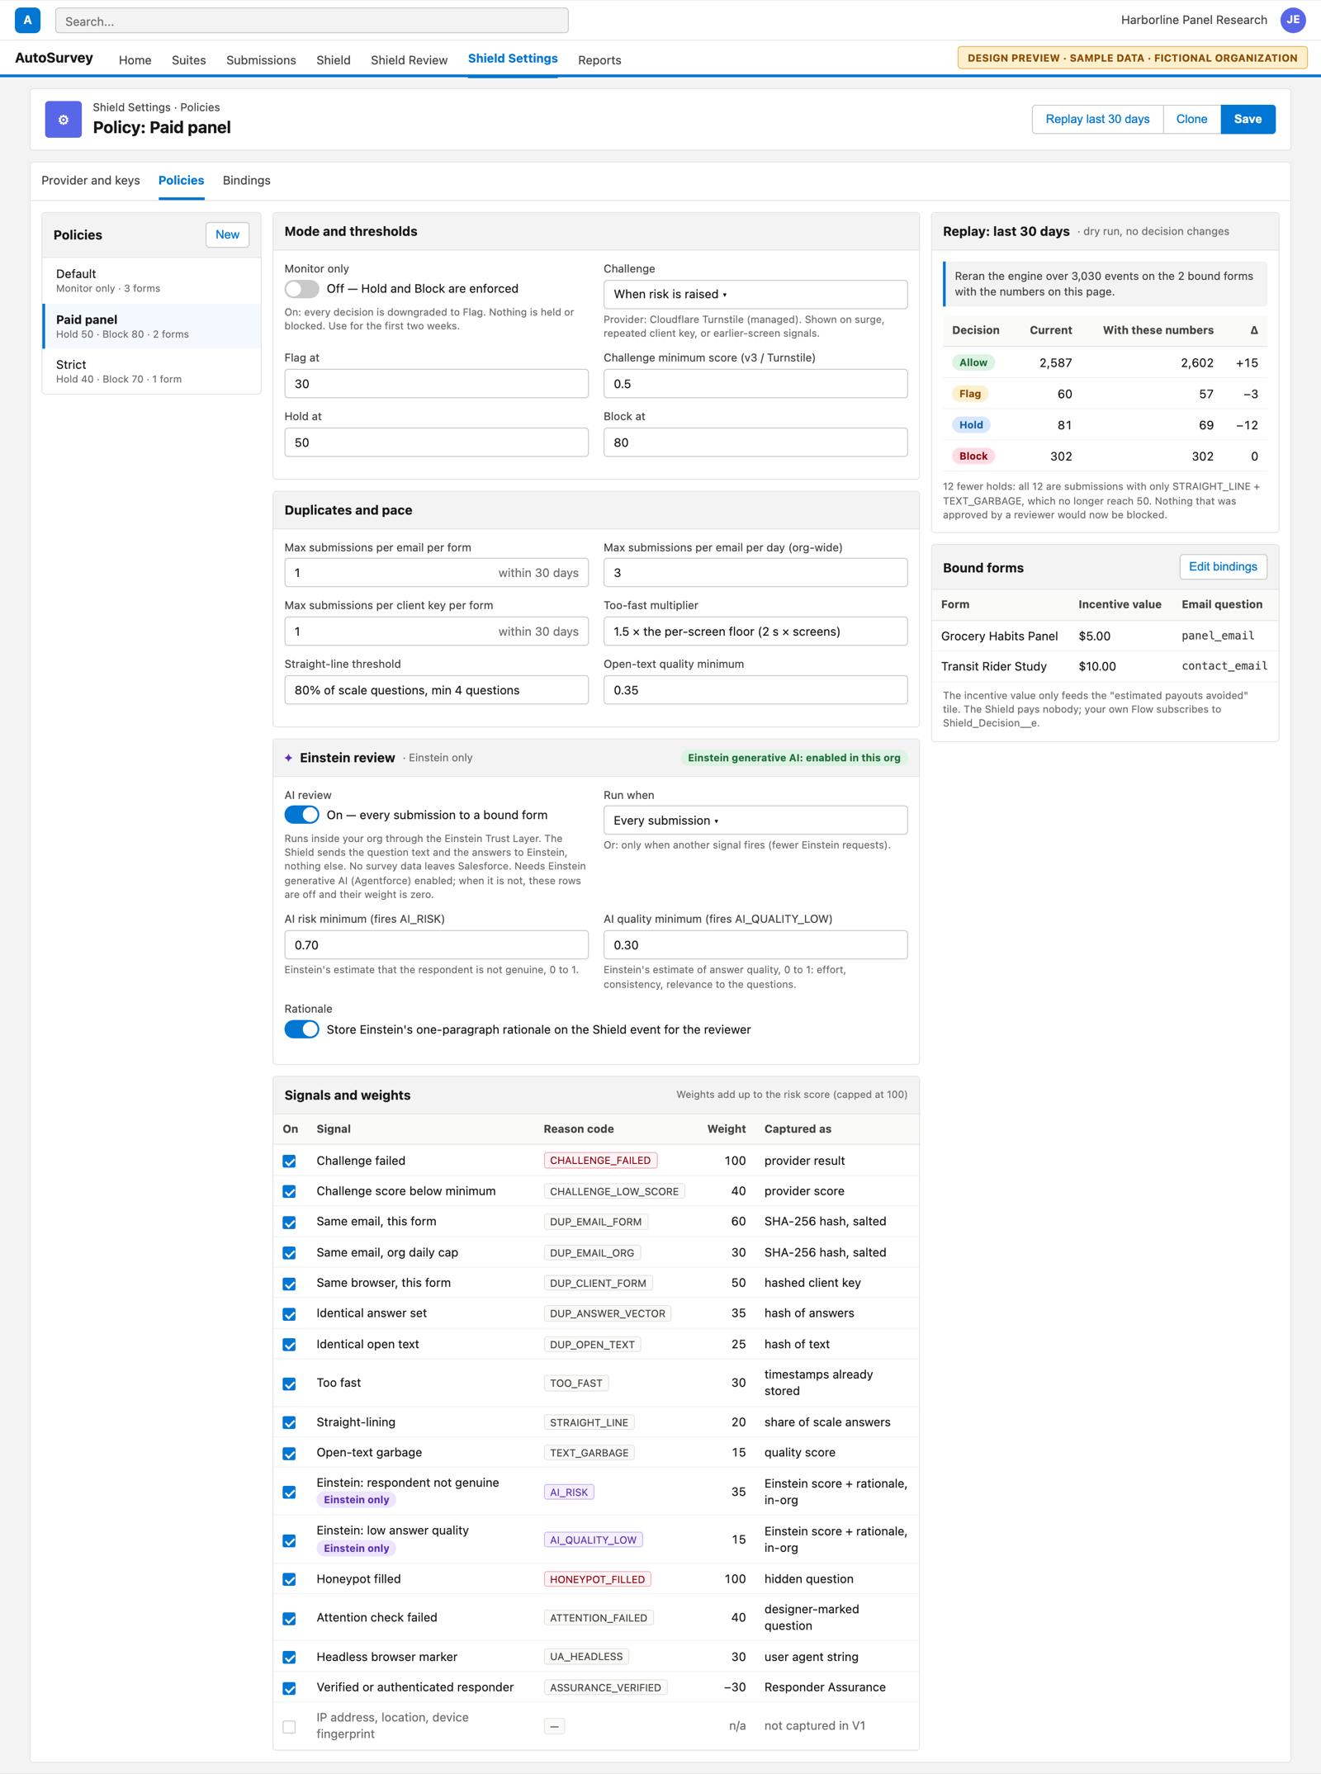The image size is (1321, 1774).
Task: Click the Einstein review sparkle icon
Action: (288, 758)
